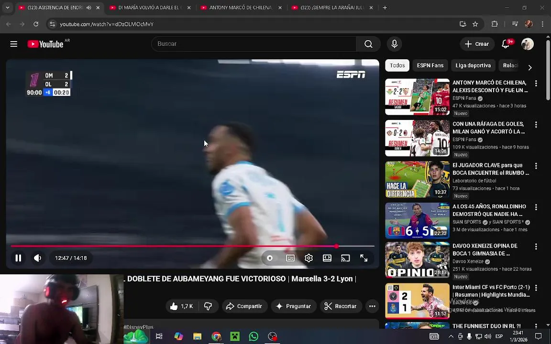Seek on the red video progress bar
The width and height of the screenshot is (551, 344).
click(193, 246)
